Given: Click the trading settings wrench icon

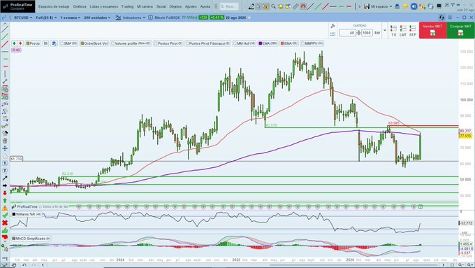Looking at the screenshot, I should pyautogui.click(x=332, y=27).
